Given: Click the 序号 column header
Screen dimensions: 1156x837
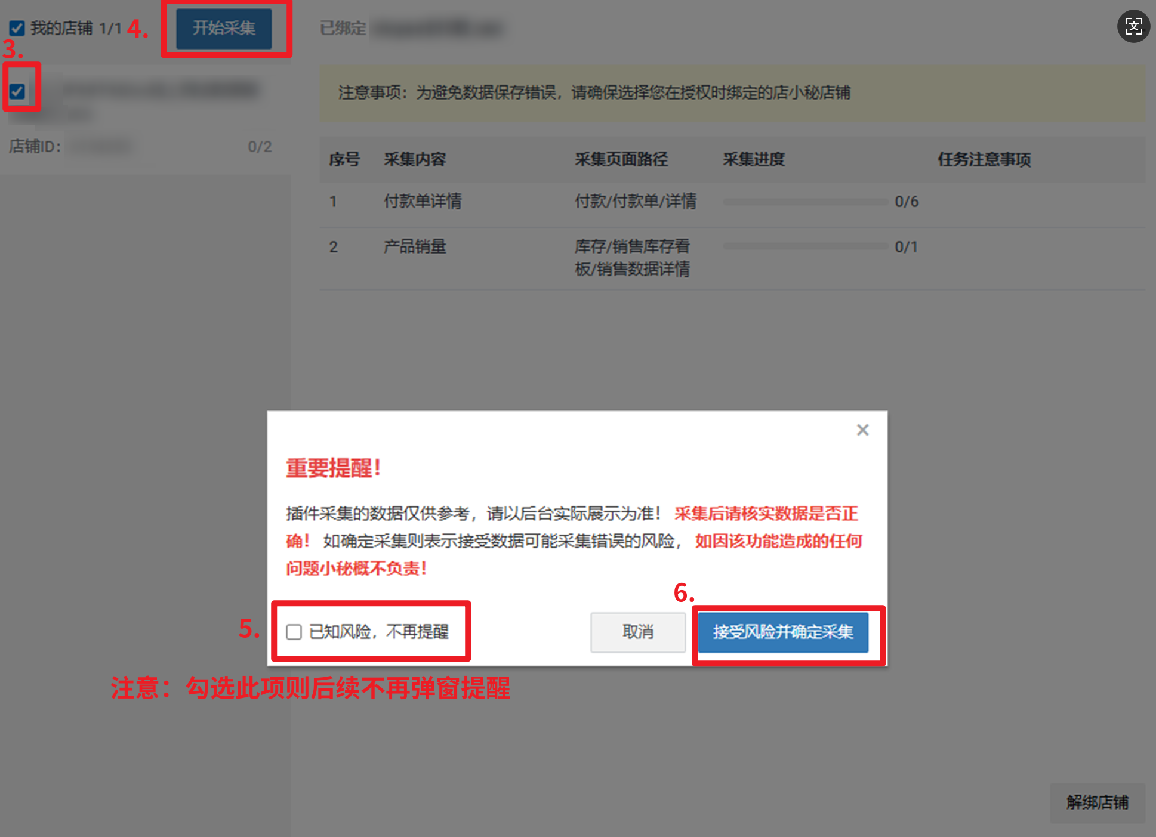Looking at the screenshot, I should coord(344,159).
